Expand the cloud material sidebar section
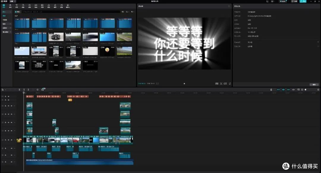Image resolution: width=321 pixels, height=173 pixels. tap(6, 28)
